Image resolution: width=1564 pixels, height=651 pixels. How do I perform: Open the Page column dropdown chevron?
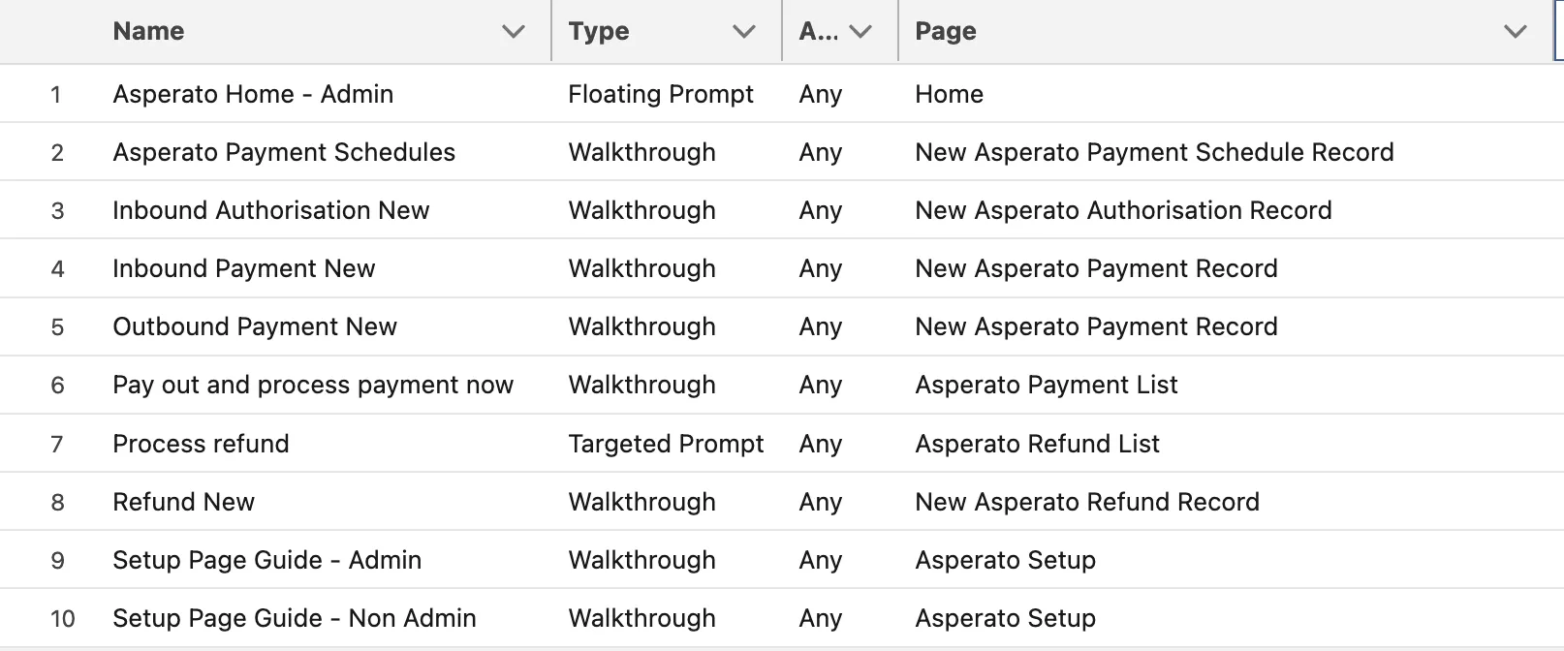[1515, 32]
